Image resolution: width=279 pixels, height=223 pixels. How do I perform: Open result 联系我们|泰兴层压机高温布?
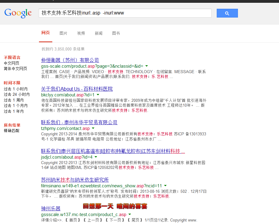click(113, 151)
